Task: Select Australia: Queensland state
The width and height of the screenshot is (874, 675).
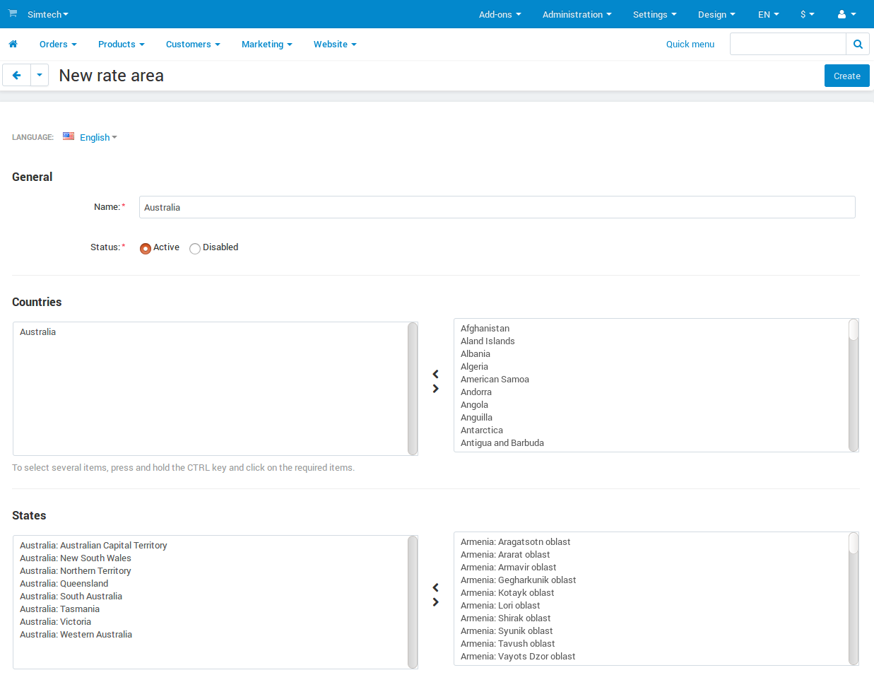Action: pyautogui.click(x=64, y=583)
